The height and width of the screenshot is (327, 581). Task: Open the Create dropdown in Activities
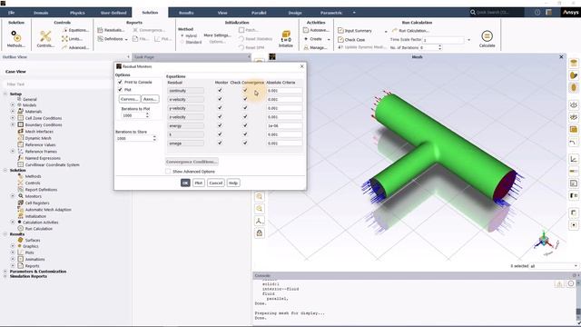coord(329,39)
